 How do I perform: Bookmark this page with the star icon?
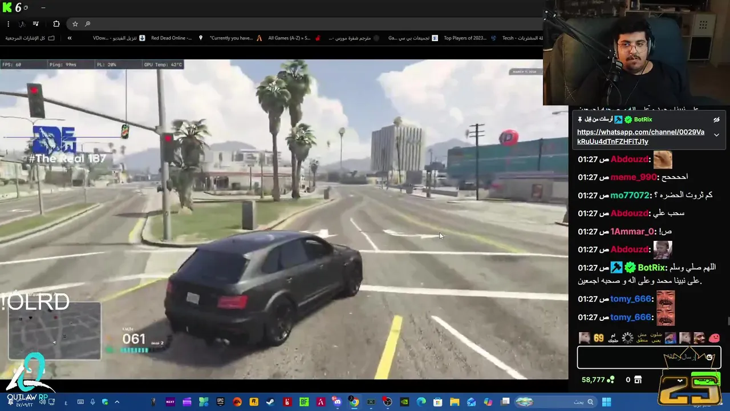pos(75,24)
